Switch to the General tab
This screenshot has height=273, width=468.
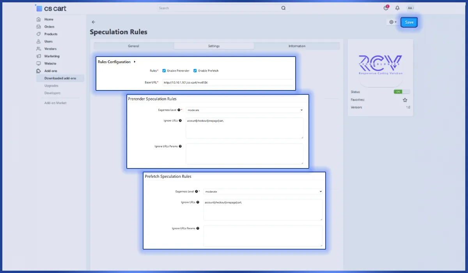pyautogui.click(x=133, y=46)
